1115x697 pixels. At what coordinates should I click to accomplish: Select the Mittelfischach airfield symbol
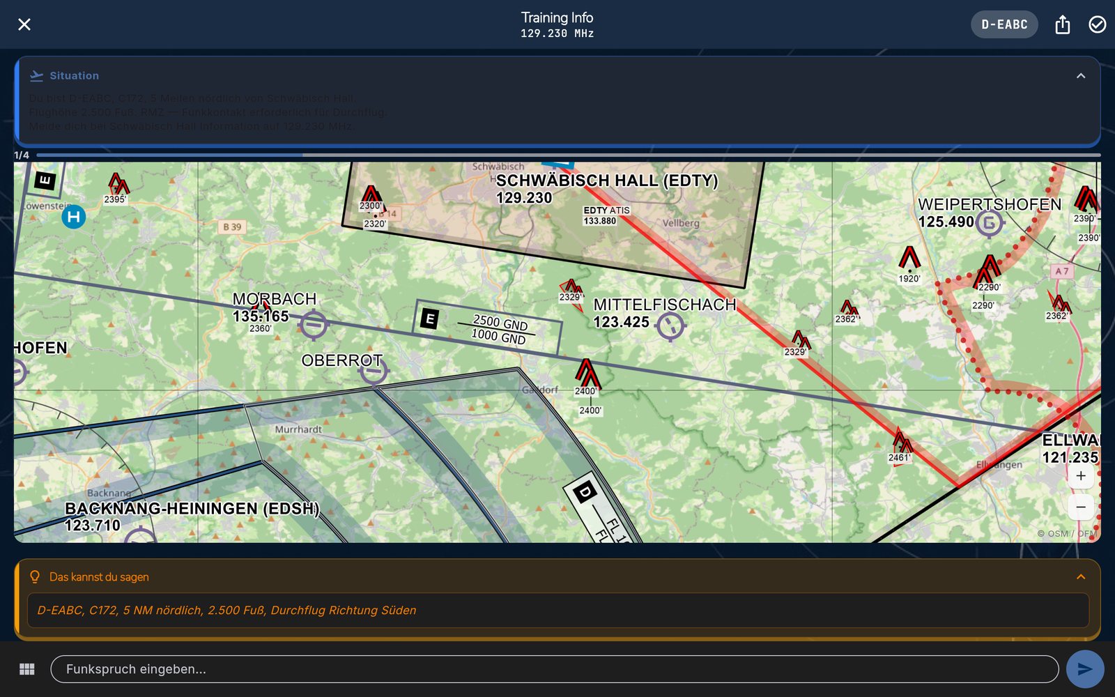(671, 326)
